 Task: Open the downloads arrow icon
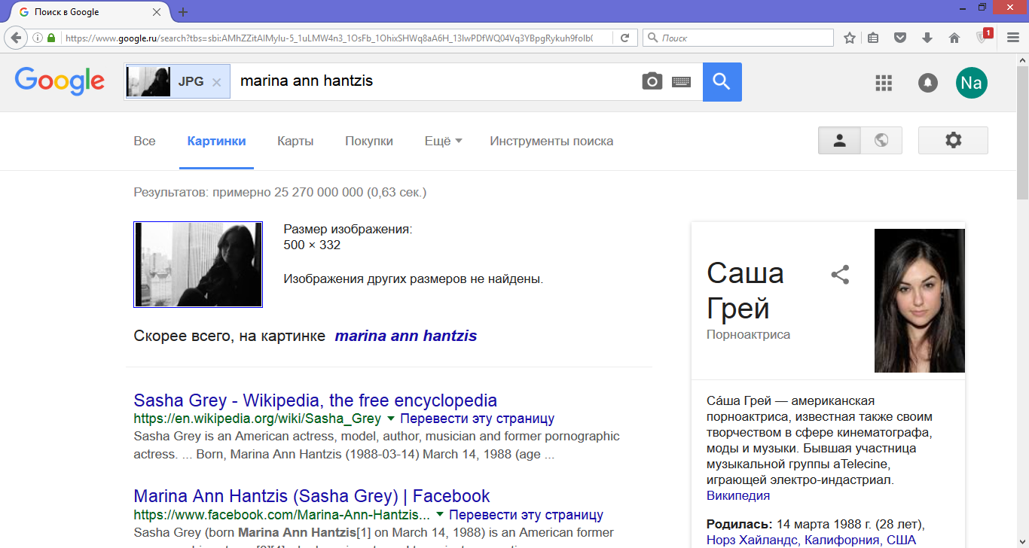927,38
